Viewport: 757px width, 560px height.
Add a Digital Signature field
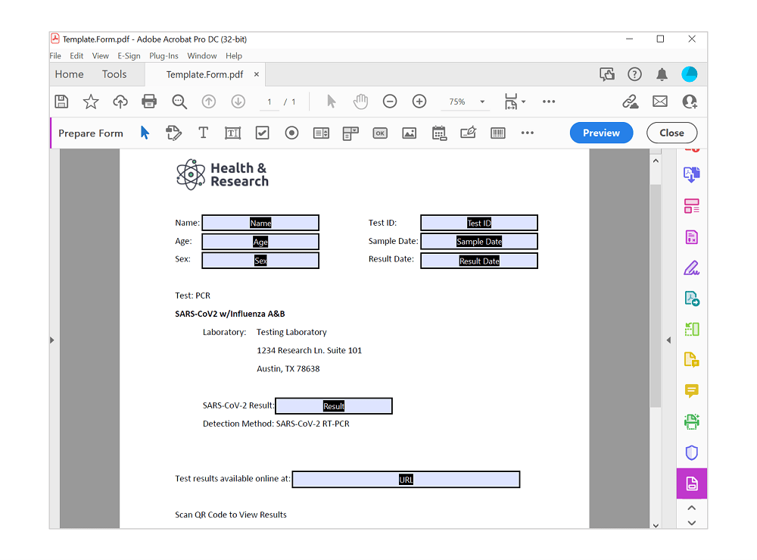click(468, 133)
